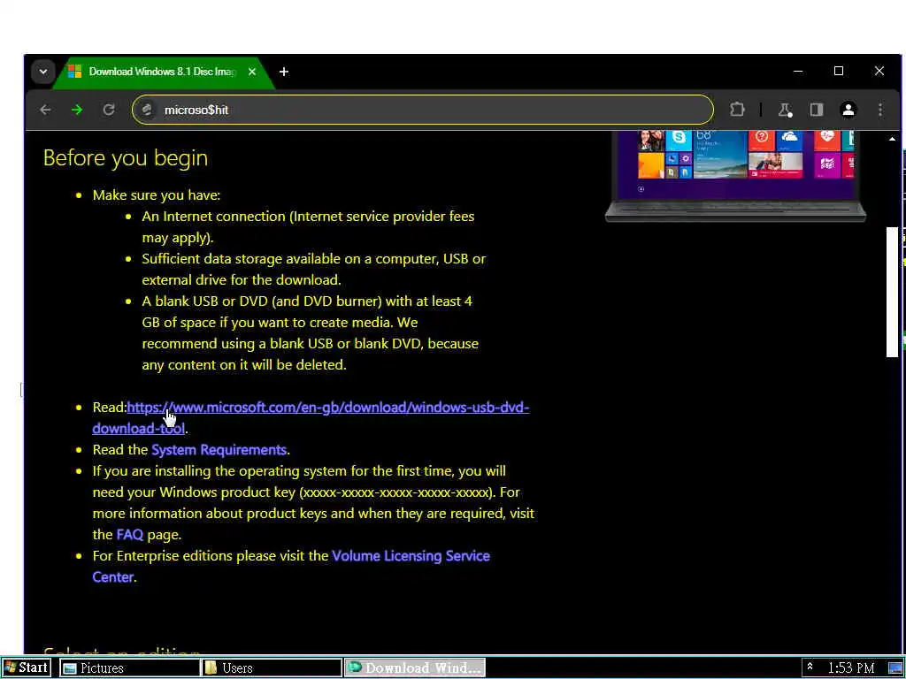Click the show desktop icon in tray
Image resolution: width=906 pixels, height=679 pixels.
coord(894,668)
